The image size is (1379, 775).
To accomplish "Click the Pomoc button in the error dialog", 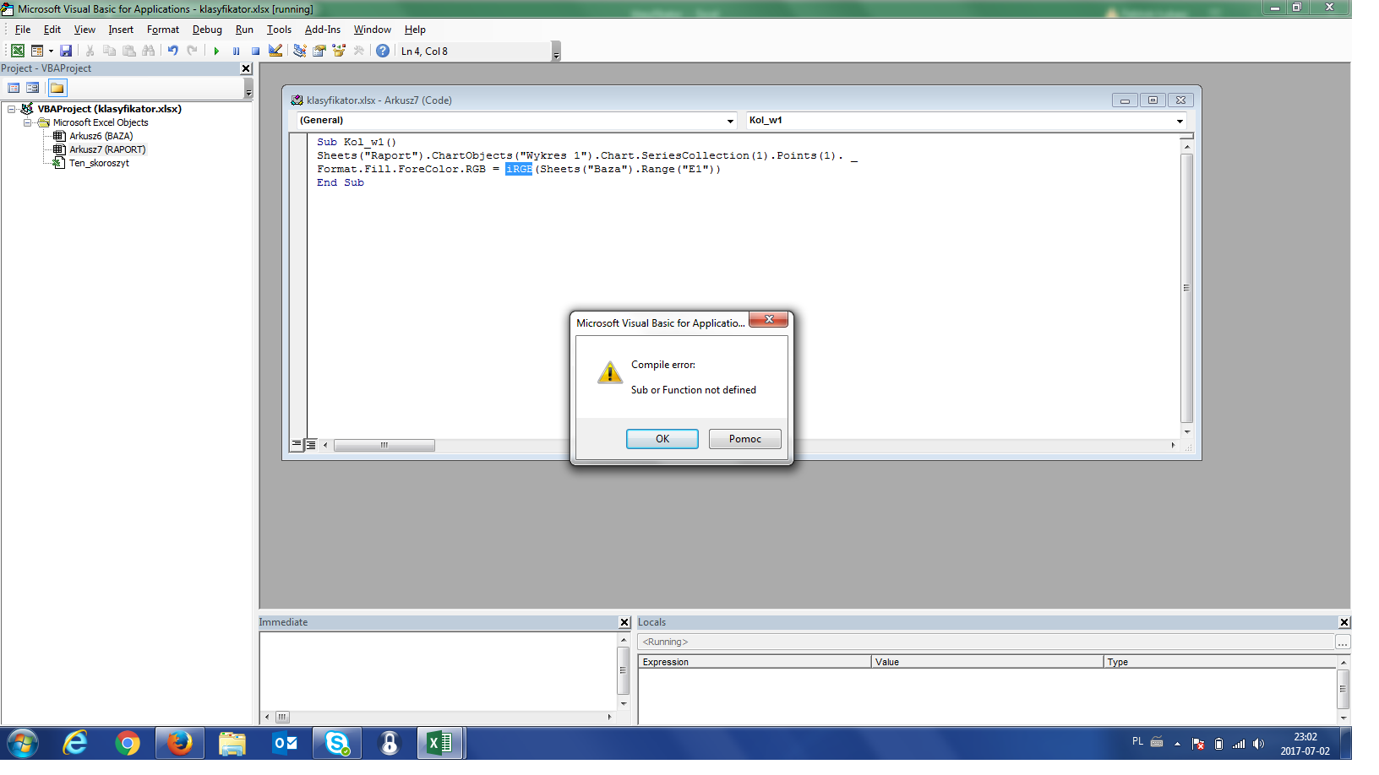I will pyautogui.click(x=745, y=439).
